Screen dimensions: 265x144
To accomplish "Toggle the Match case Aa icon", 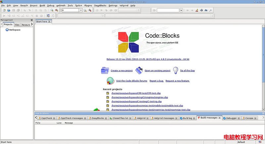I will tap(206, 10).
